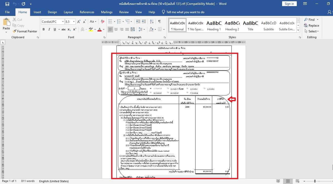Apply the Normal style

pyautogui.click(x=177, y=25)
